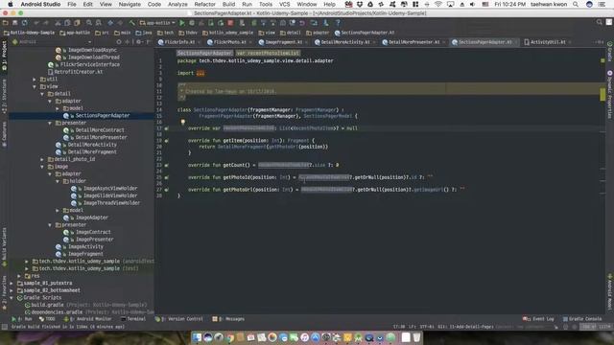614x345 pixels.
Task: Click the Help question mark icon
Action: [x=338, y=23]
